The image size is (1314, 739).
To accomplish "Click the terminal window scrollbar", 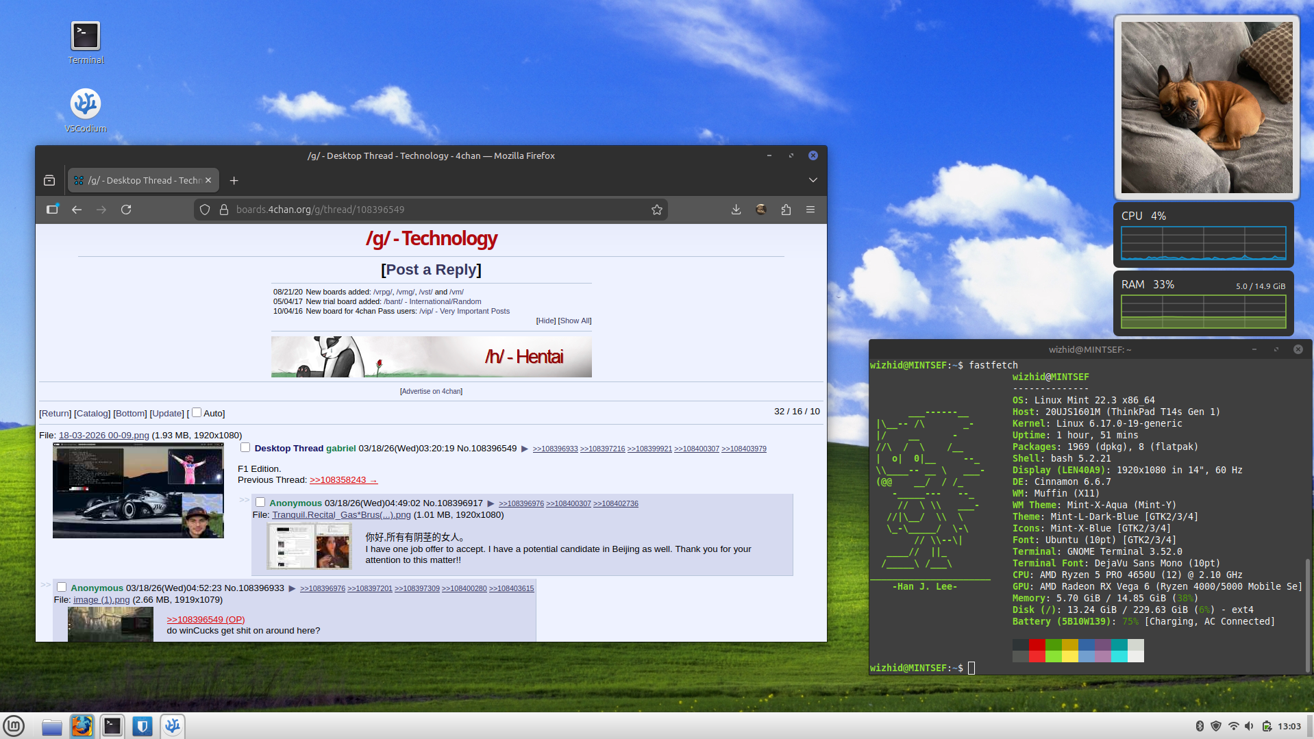I will coord(1308,615).
